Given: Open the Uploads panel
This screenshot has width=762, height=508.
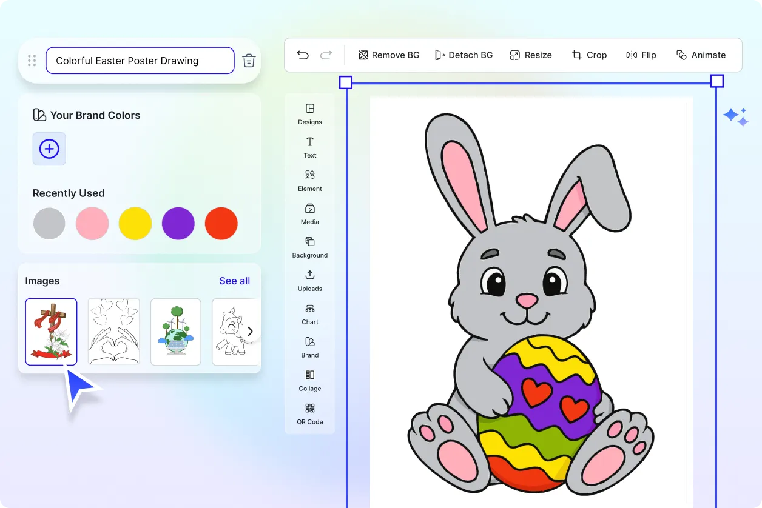Looking at the screenshot, I should (x=309, y=281).
